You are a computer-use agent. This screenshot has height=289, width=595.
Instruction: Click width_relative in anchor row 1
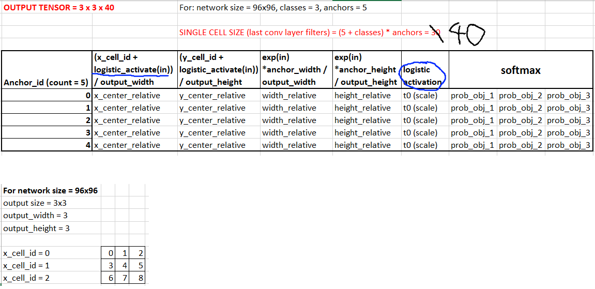[x=296, y=108]
